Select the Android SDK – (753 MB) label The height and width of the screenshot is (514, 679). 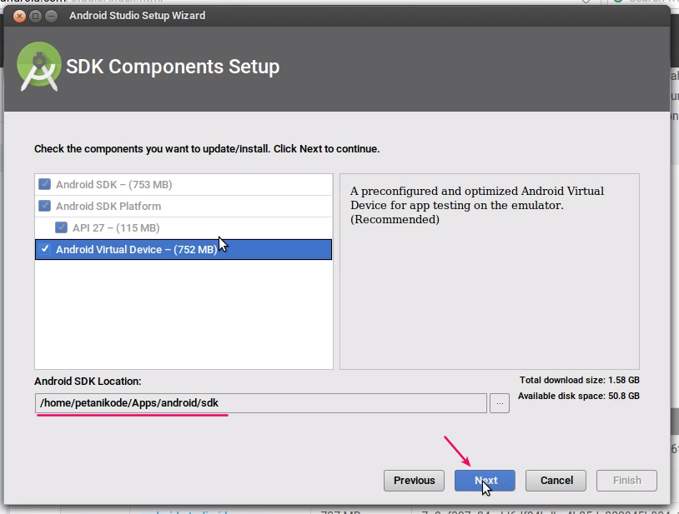(113, 184)
